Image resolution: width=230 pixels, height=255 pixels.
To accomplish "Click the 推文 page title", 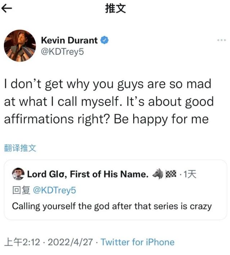I will point(115,9).
